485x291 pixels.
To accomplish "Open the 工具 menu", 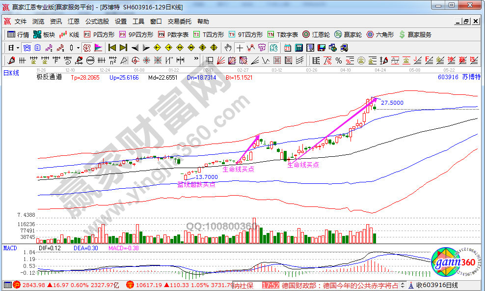I will (x=138, y=21).
